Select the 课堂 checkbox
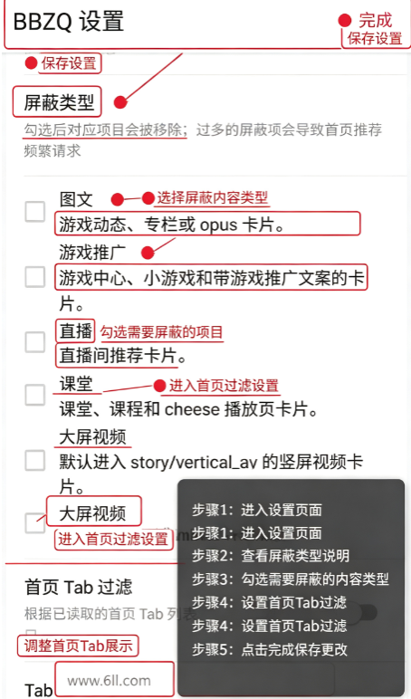Screen dimensions: 411x699 [x=34, y=395]
